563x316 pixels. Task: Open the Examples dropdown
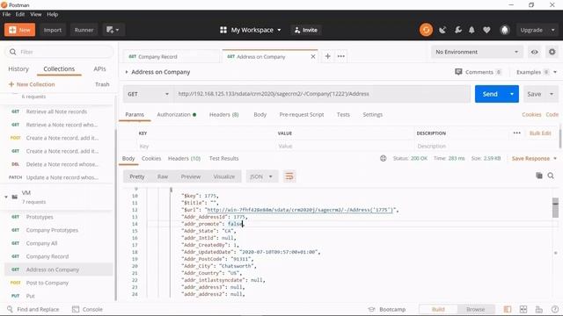537,72
